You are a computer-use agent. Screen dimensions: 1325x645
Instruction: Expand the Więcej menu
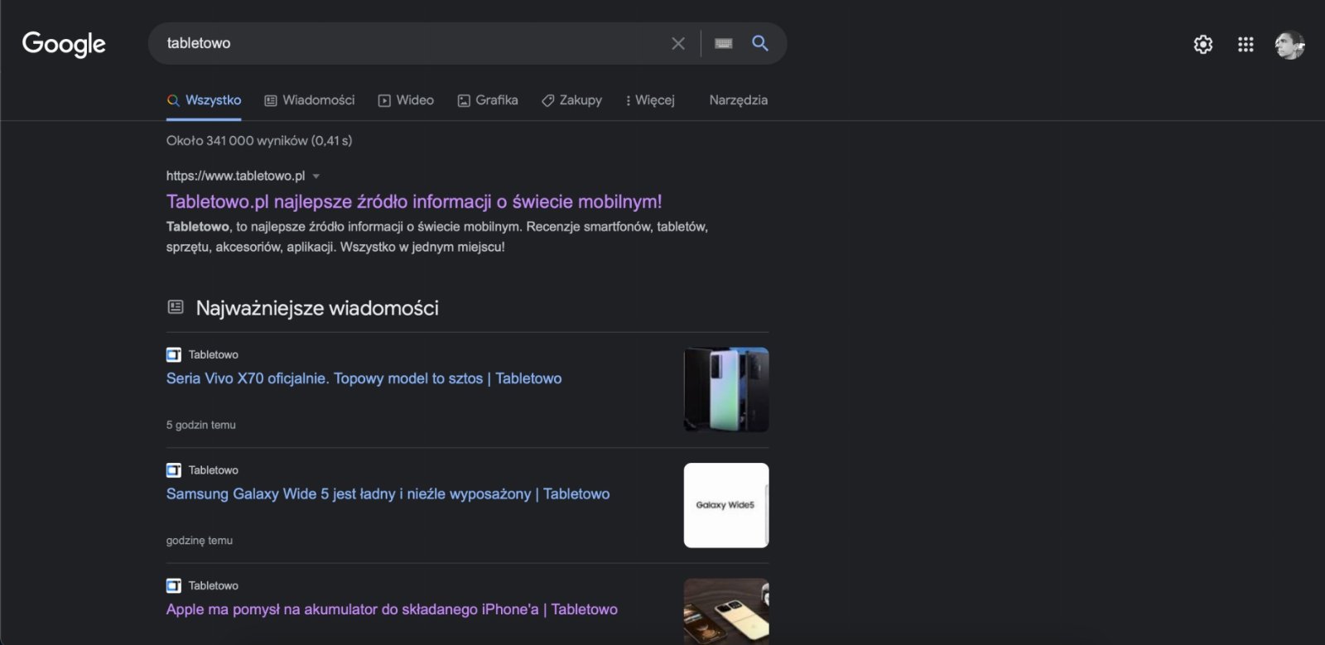(650, 100)
